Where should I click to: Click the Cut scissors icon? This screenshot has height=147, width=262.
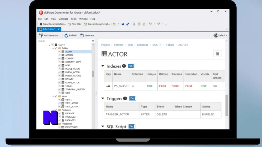(134, 24)
